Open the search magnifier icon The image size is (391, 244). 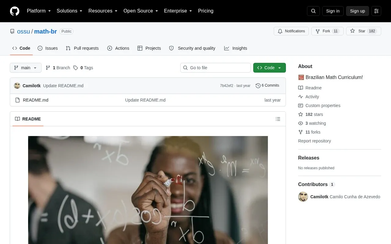click(313, 11)
